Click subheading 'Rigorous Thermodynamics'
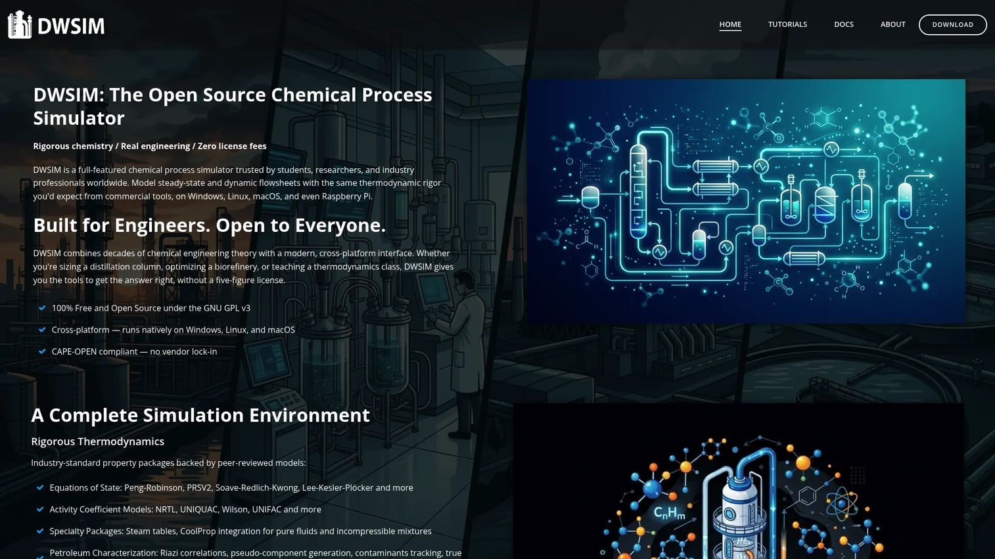 [x=98, y=441]
